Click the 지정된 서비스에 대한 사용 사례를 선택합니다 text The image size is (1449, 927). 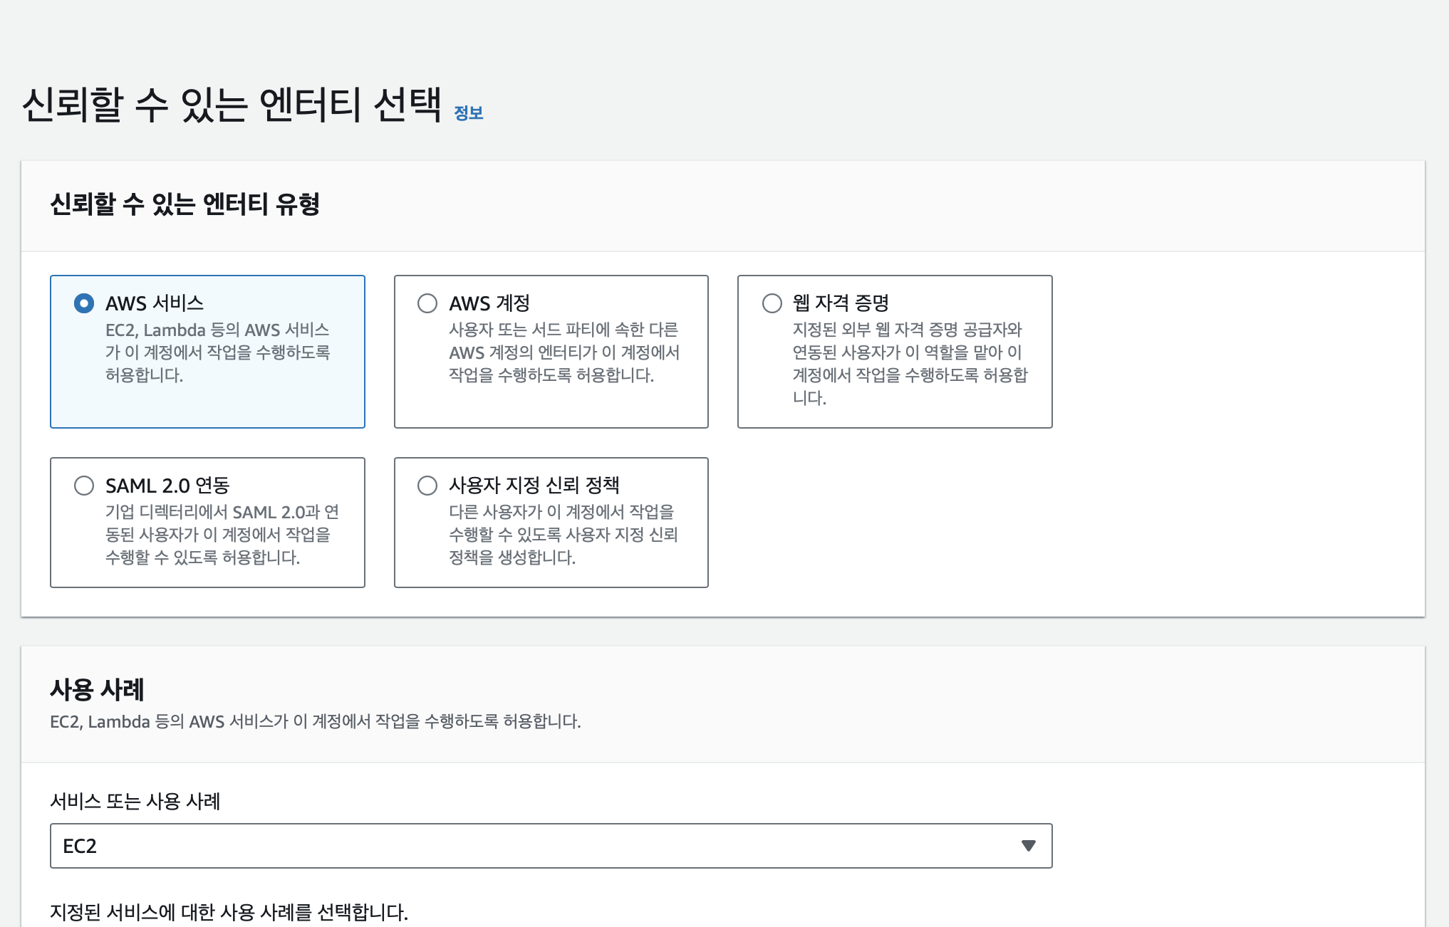229,912
